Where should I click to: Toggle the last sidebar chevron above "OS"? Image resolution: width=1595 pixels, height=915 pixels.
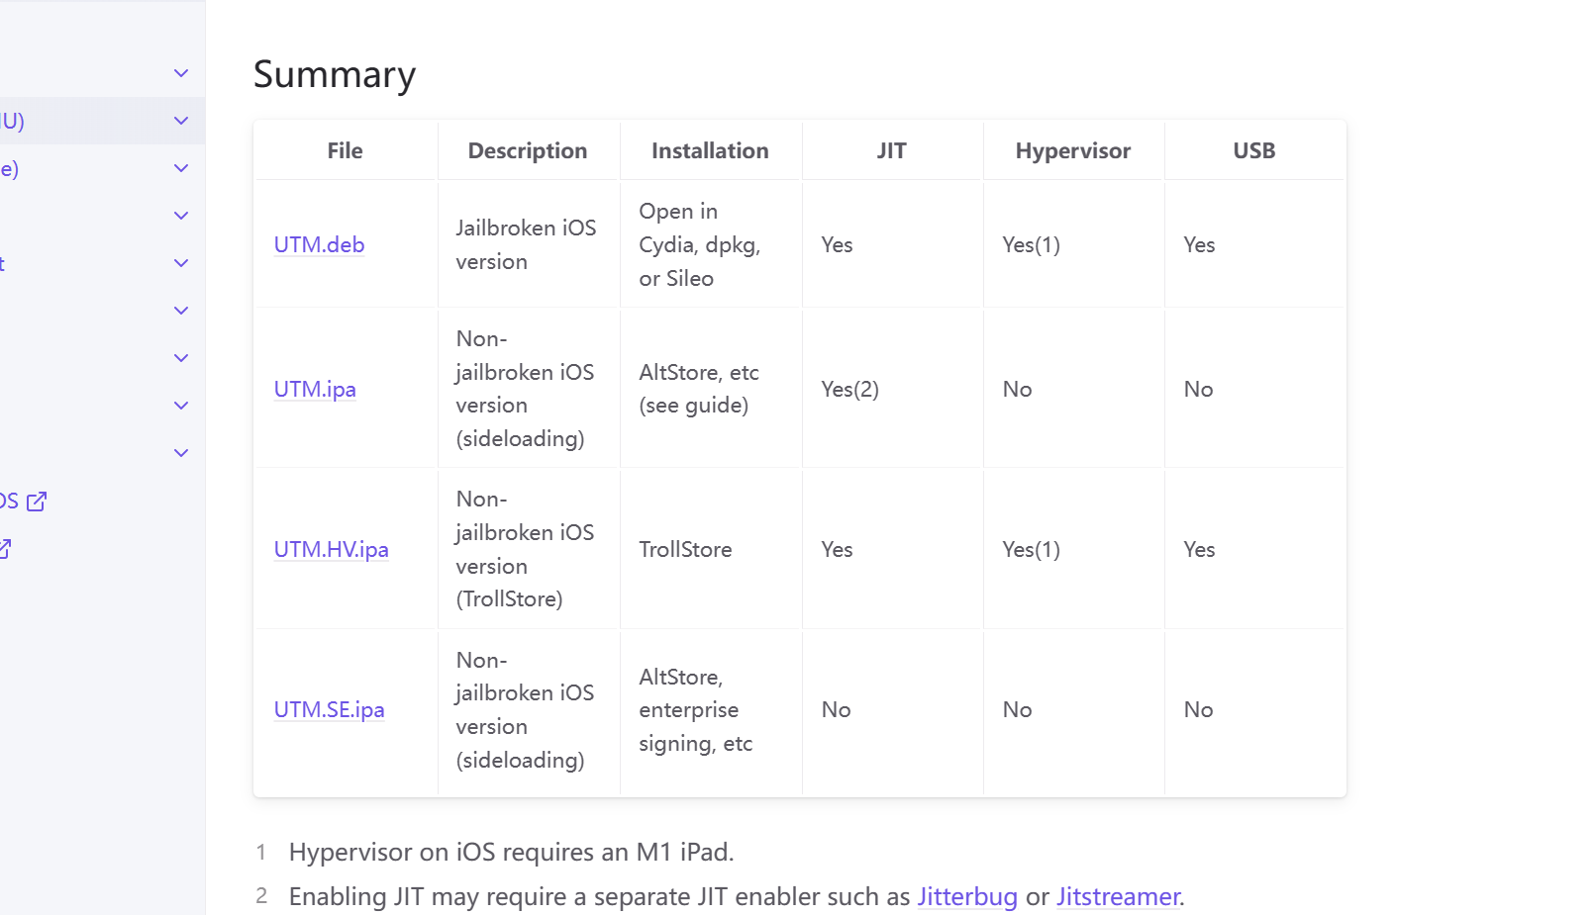tap(181, 453)
